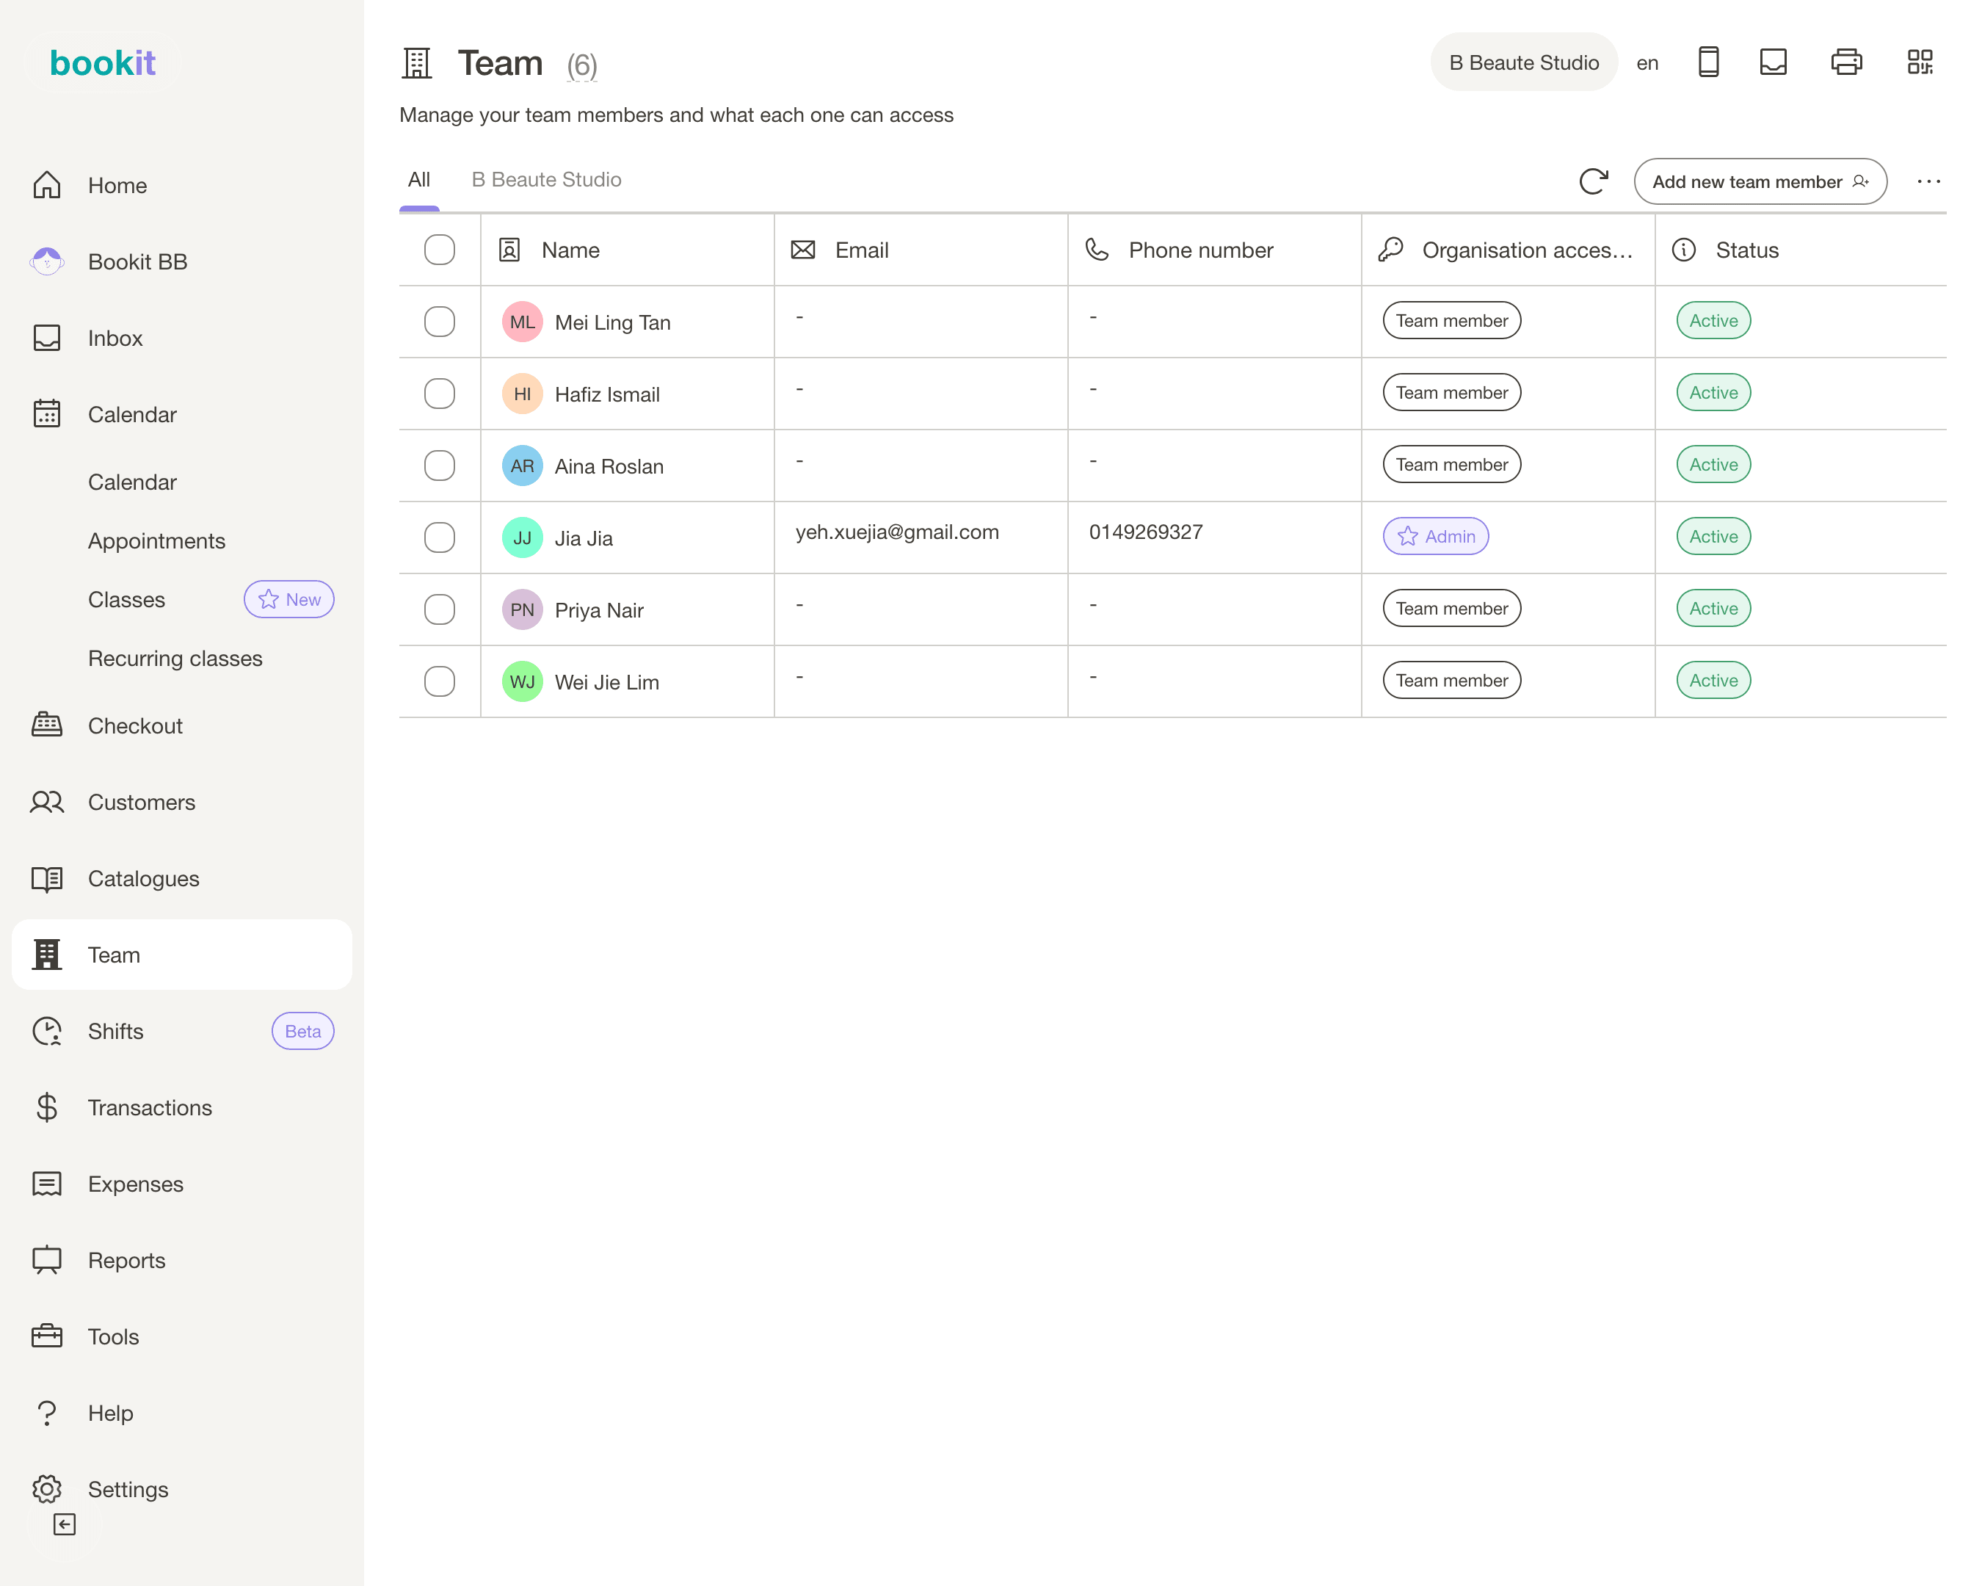The height and width of the screenshot is (1586, 1982).
Task: Open Inbox in the sidebar
Action: (x=182, y=338)
